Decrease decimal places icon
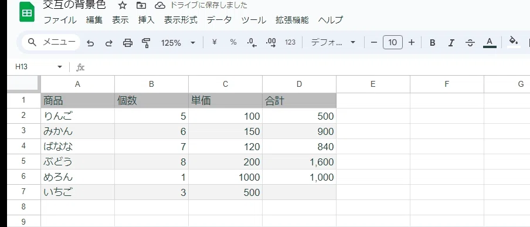 tap(252, 43)
